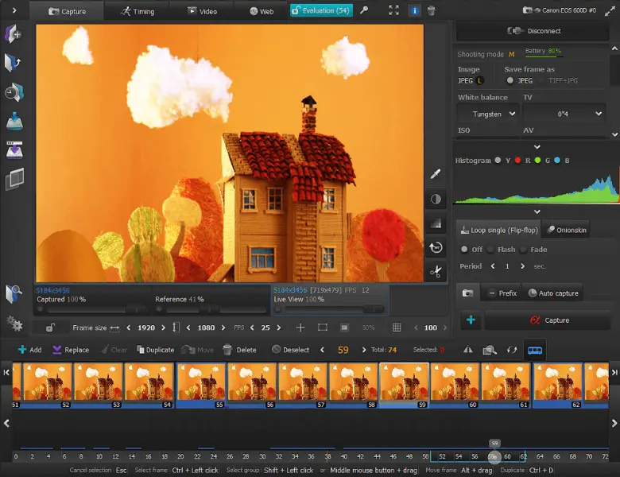Click the key license icon in top bar
The width and height of the screenshot is (620, 477).
pyautogui.click(x=364, y=10)
